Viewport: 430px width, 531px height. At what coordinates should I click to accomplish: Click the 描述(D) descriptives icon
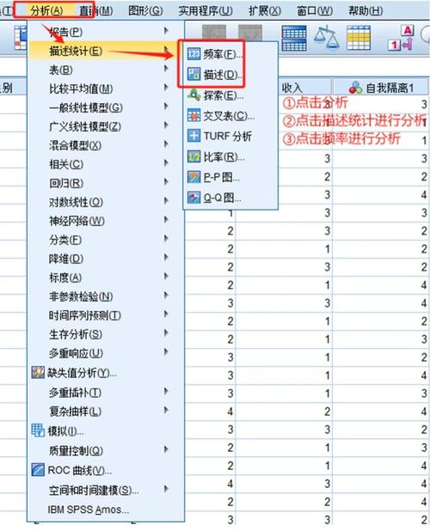[x=193, y=74]
